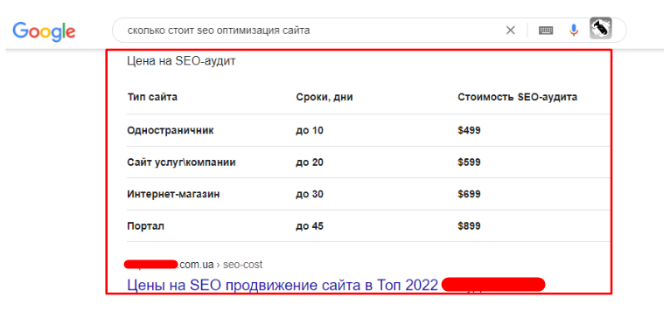The width and height of the screenshot is (670, 318).
Task: Select the 'Одностраничник' table row label
Action: (170, 131)
